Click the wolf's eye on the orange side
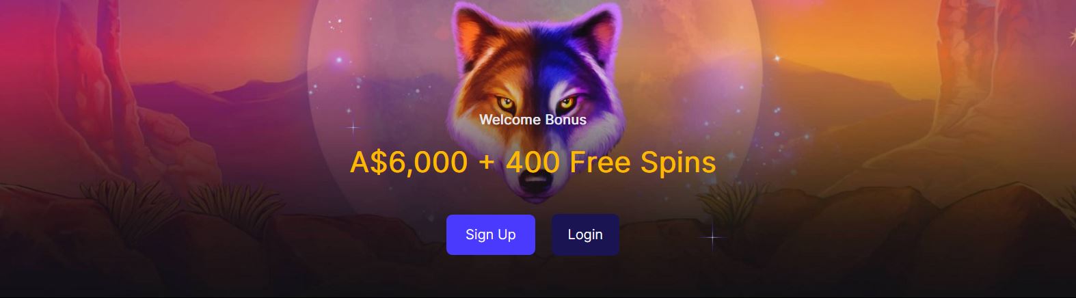 pyautogui.click(x=506, y=104)
